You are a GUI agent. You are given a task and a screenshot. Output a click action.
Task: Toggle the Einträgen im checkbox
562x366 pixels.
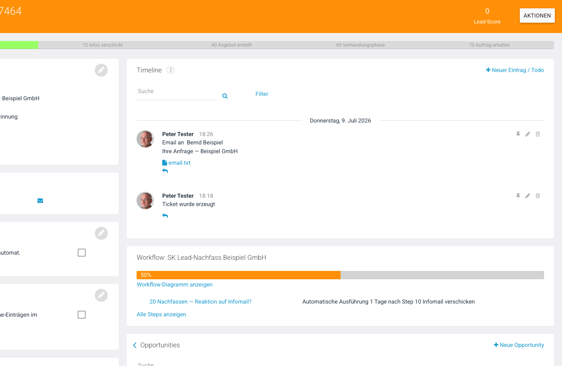tap(82, 315)
